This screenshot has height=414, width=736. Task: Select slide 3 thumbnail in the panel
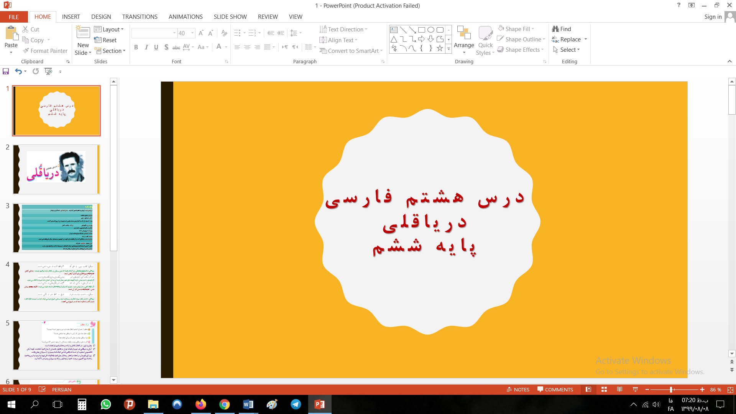(x=56, y=228)
